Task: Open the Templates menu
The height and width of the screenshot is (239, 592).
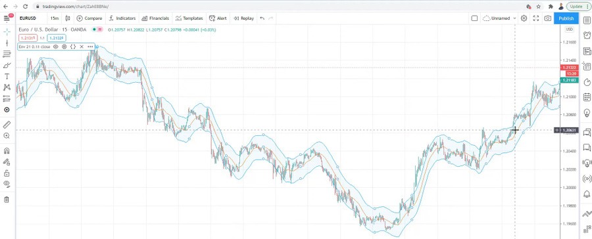Action: 189,18
